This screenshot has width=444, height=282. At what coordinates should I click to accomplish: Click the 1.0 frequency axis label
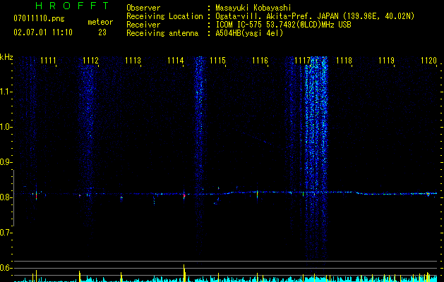pyautogui.click(x=6, y=127)
